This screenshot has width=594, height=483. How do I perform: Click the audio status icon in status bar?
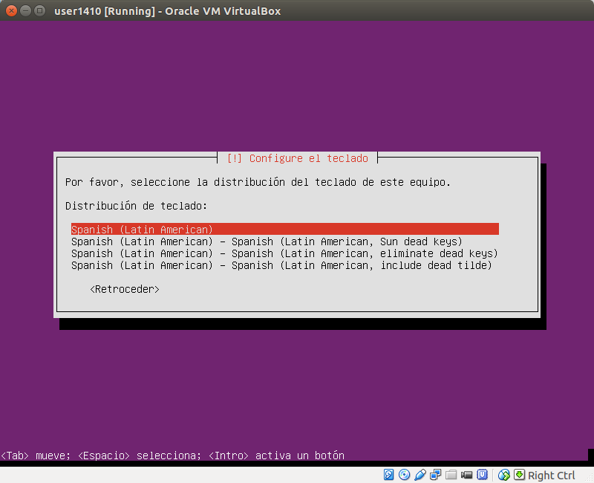tap(420, 475)
